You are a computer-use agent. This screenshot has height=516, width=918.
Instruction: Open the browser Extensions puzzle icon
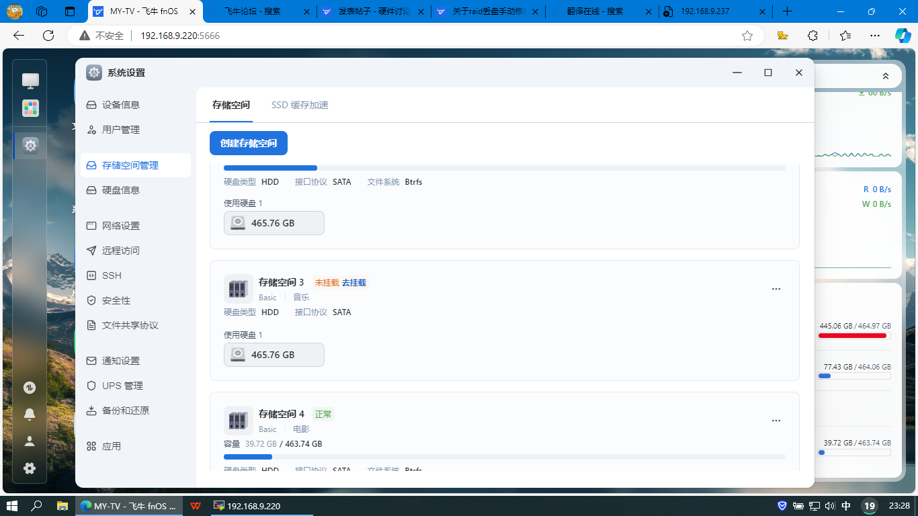click(812, 36)
